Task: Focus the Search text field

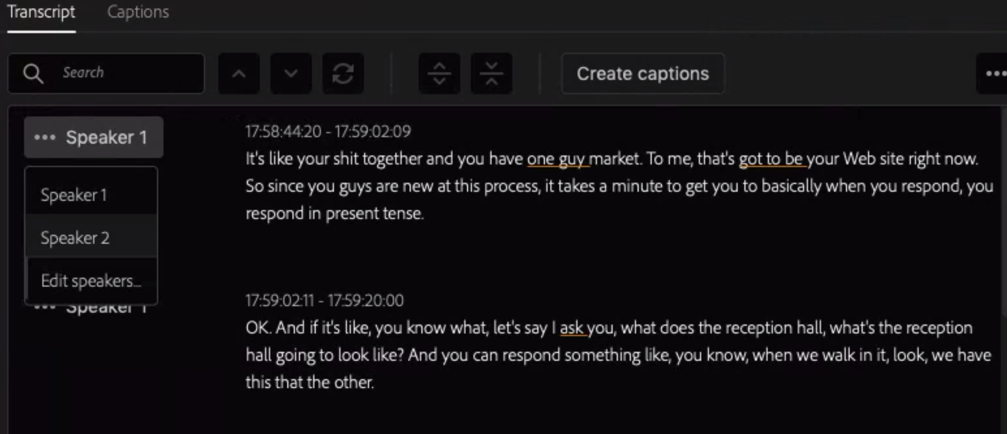Action: [106, 73]
